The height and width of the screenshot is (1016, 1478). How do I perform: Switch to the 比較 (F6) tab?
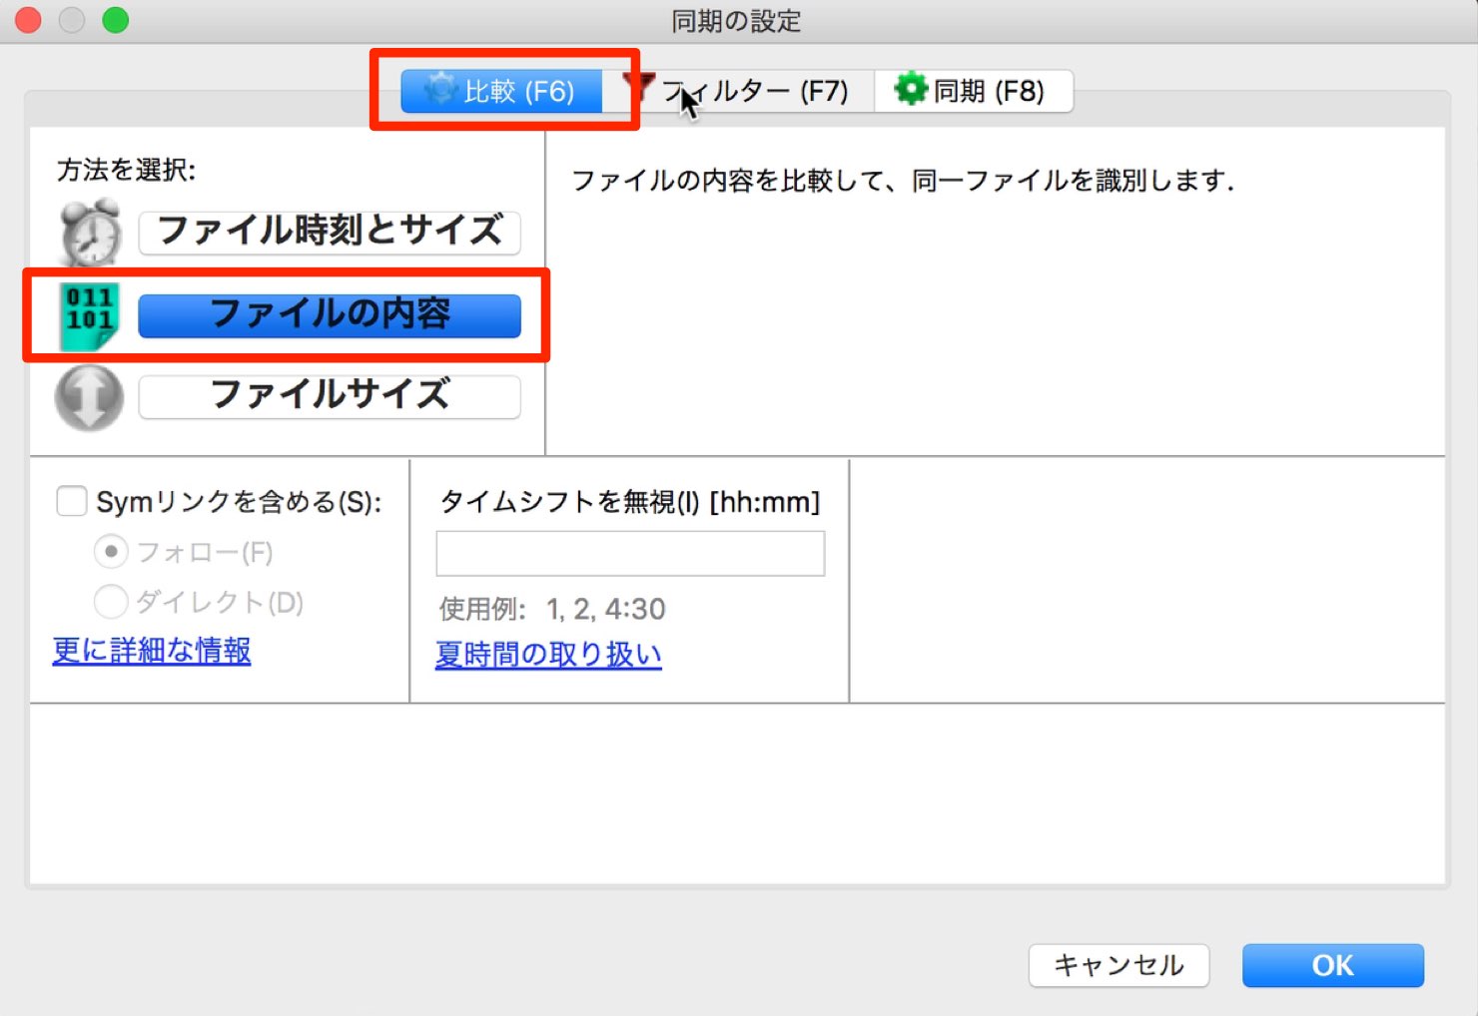pyautogui.click(x=501, y=91)
